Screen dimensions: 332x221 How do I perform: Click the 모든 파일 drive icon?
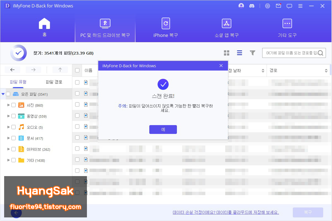pyautogui.click(x=16, y=94)
